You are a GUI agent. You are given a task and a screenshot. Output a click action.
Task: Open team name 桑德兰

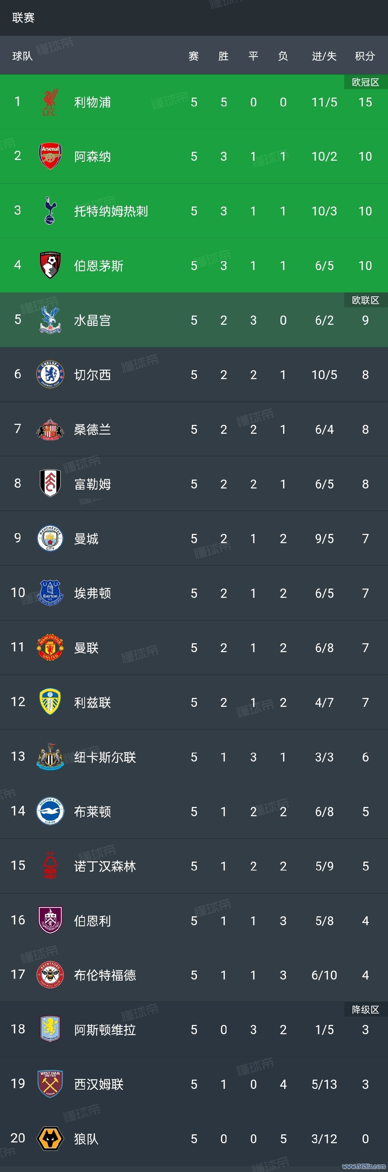(x=92, y=429)
